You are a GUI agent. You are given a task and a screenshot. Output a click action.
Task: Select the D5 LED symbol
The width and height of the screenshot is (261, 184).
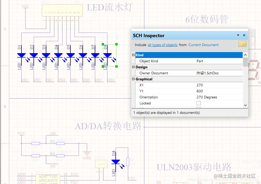click(x=71, y=55)
